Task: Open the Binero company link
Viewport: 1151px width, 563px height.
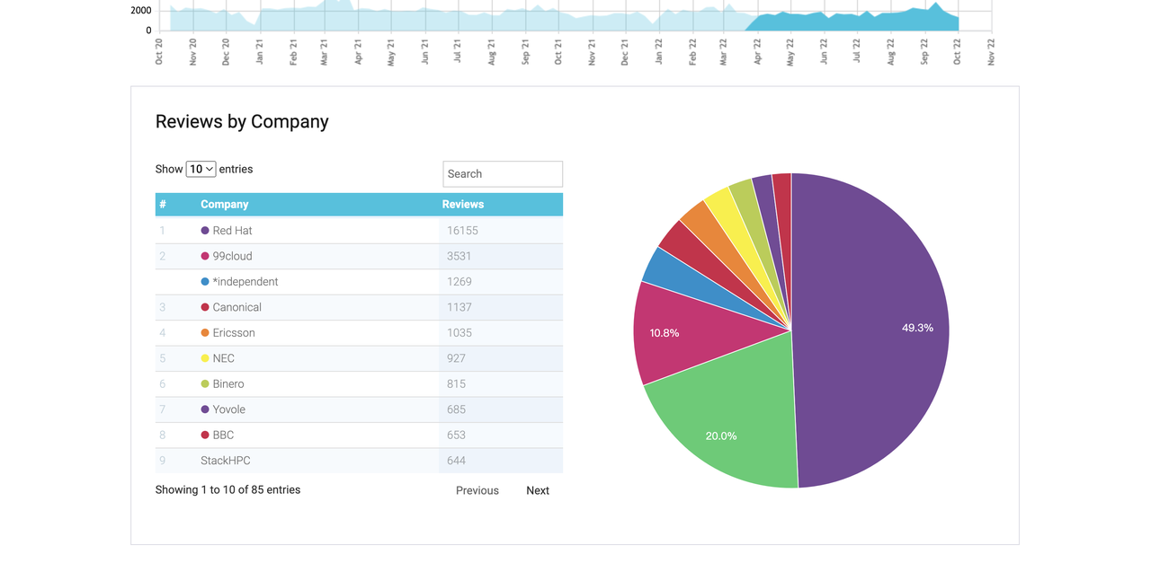Action: 228,384
